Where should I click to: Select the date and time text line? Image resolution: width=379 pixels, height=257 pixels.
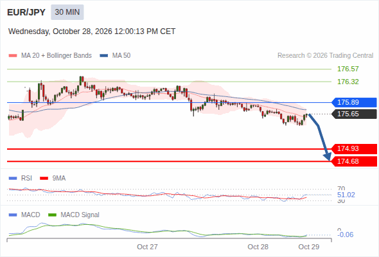[x=92, y=31]
